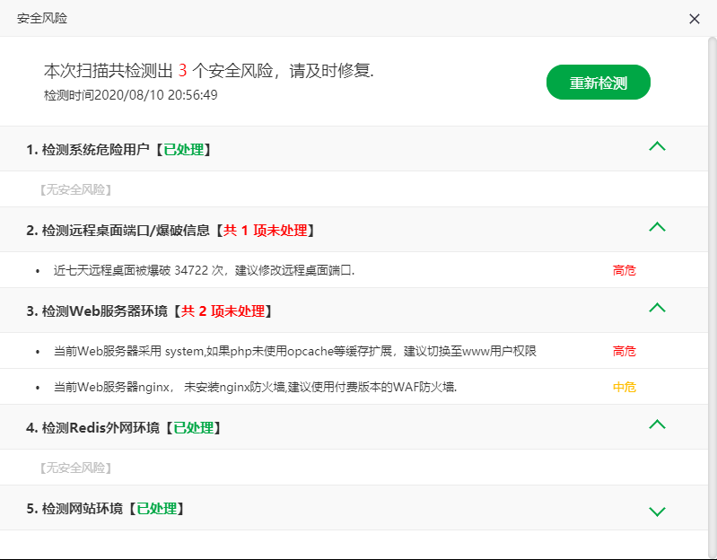The image size is (717, 560).
Task: Expand the 检测网站环境 section chevron
Action: coord(657,511)
